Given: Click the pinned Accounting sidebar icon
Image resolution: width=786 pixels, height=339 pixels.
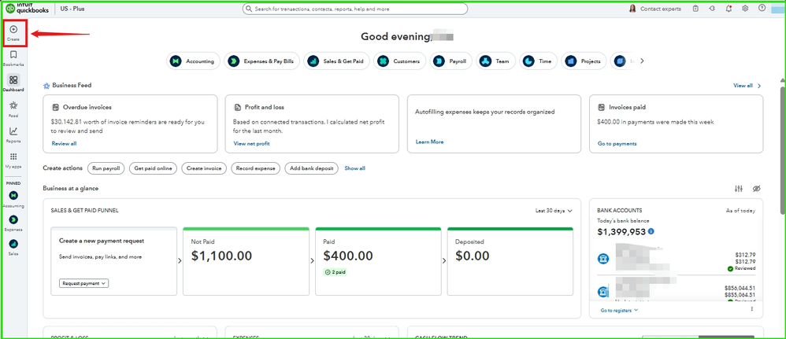Looking at the screenshot, I should (x=13, y=195).
